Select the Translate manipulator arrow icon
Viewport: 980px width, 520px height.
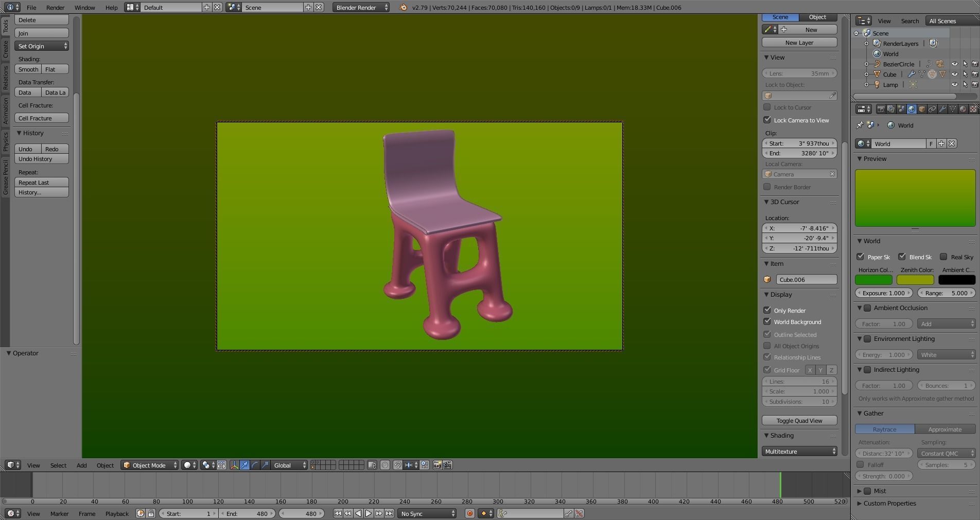[244, 465]
